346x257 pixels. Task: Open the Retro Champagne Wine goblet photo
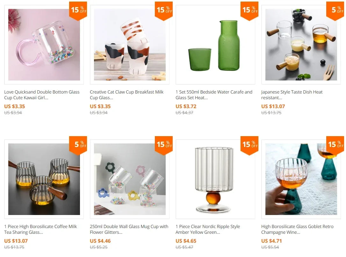(x=301, y=179)
